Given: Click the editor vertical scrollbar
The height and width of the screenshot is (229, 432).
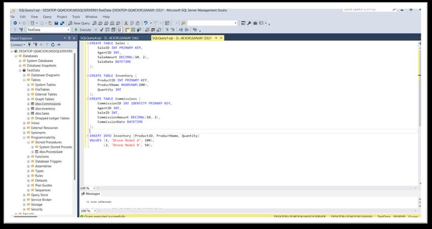Looking at the screenshot, I should (420, 88).
